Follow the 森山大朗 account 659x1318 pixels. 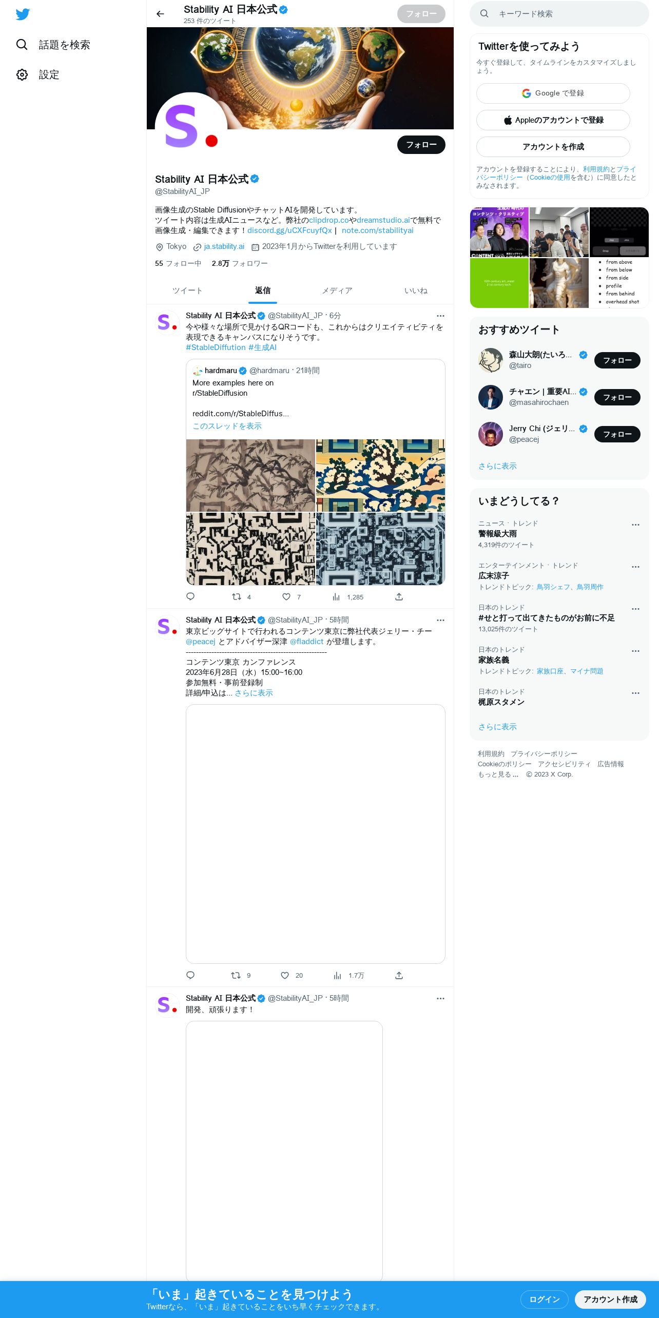[x=617, y=360]
